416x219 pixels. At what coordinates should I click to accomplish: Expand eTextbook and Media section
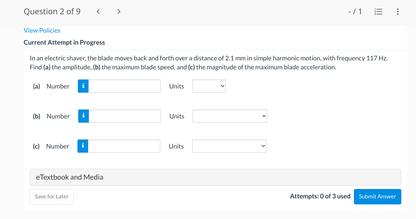[x=215, y=177]
